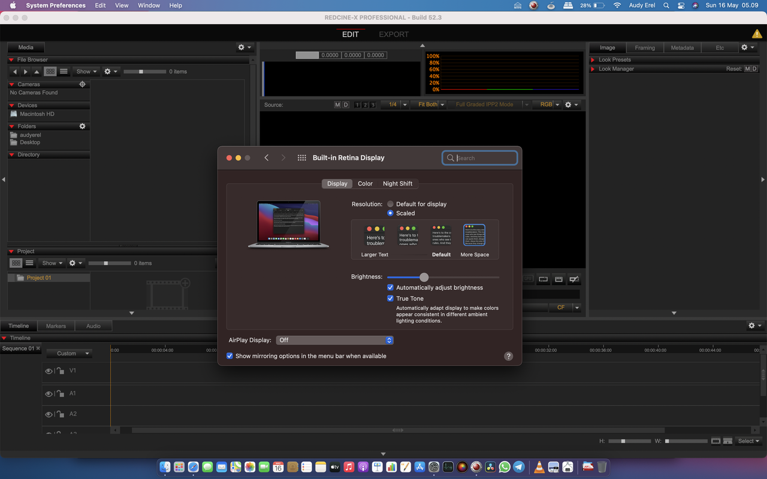Uncheck Automatically adjust brightness
This screenshot has width=767, height=479.
(x=391, y=288)
